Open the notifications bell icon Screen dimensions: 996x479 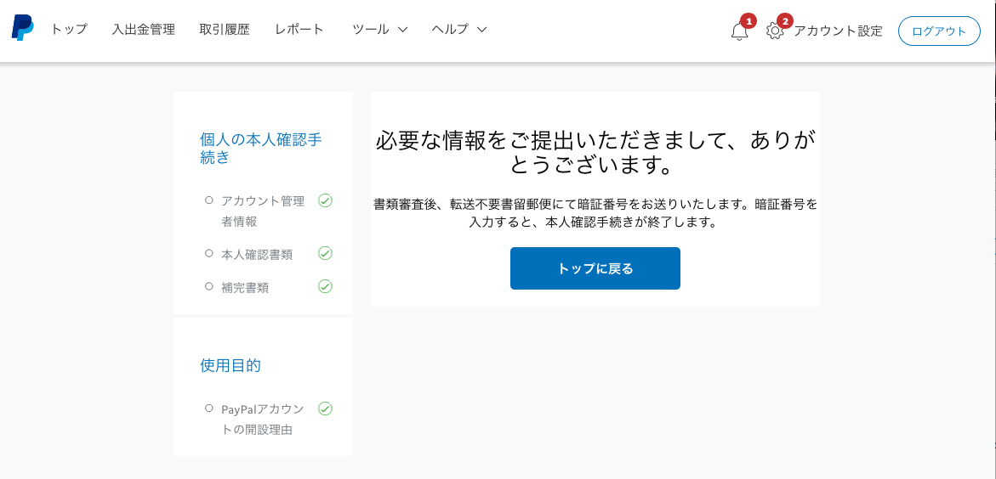pos(739,31)
